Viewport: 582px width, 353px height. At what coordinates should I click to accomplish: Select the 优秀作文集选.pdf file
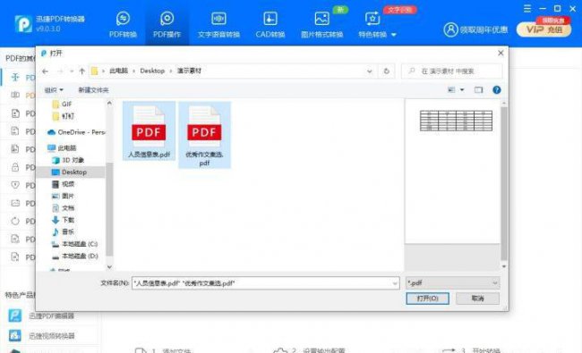click(x=204, y=135)
